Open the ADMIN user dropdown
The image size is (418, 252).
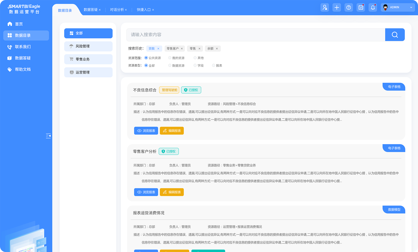pos(398,7)
